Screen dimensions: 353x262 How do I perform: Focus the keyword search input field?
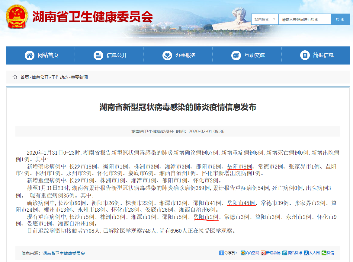[x=304, y=19]
